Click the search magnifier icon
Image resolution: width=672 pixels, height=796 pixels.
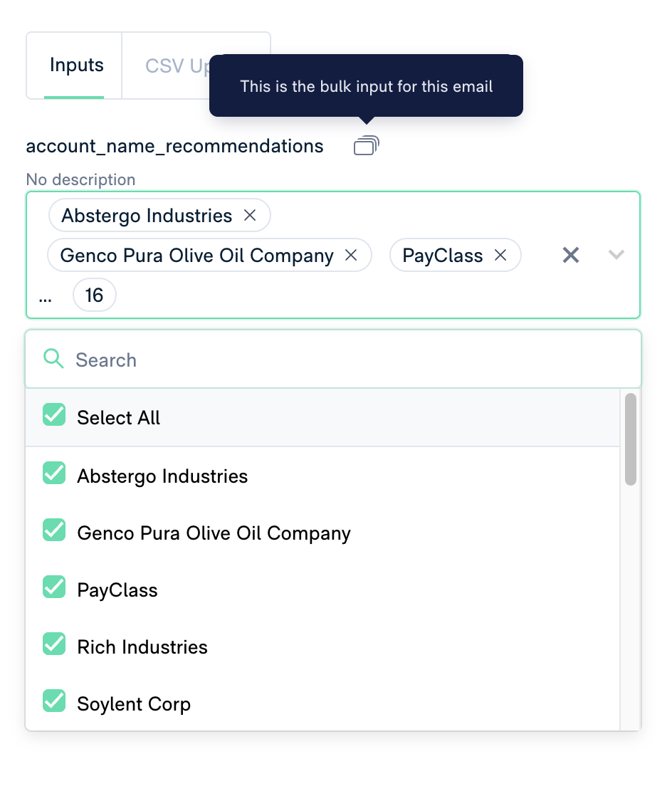tap(53, 358)
